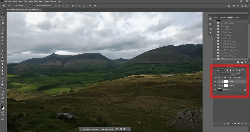Image resolution: width=250 pixels, height=132 pixels.
Task: Click the notifications bell icon
Action: click(x=234, y=5)
